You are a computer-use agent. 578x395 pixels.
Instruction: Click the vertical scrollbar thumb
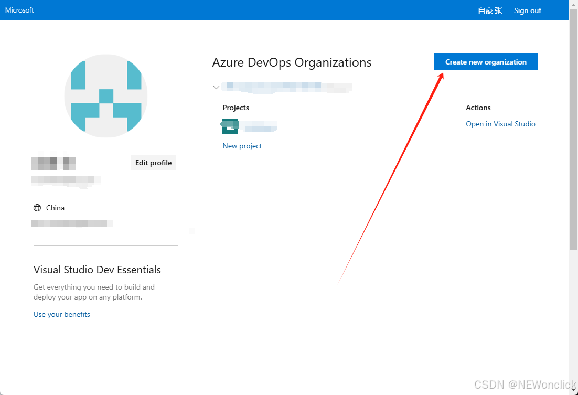(573, 129)
